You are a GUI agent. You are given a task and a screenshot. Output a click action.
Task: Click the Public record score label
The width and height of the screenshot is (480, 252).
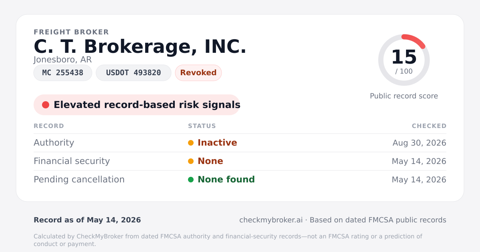pyautogui.click(x=404, y=96)
